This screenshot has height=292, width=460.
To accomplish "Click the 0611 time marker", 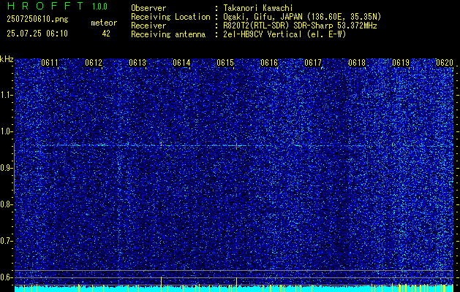I will 50,63.
